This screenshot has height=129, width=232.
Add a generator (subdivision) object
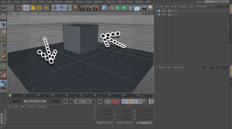tap(117, 8)
